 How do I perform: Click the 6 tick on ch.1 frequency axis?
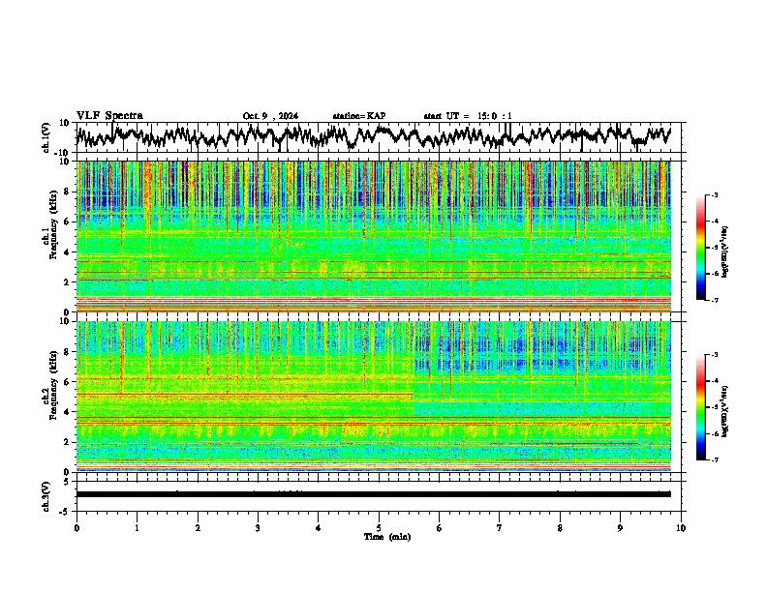(x=67, y=222)
